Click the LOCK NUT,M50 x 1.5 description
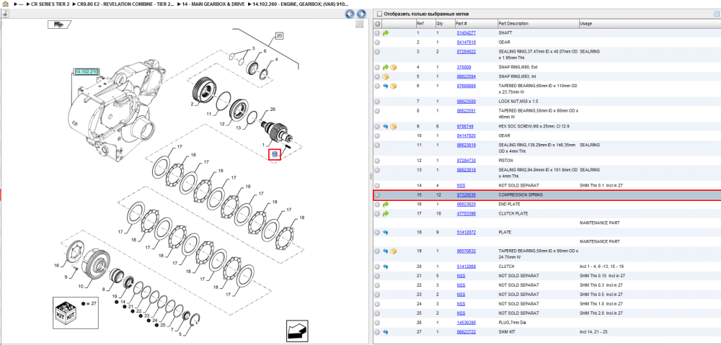721x345 pixels. tap(519, 101)
